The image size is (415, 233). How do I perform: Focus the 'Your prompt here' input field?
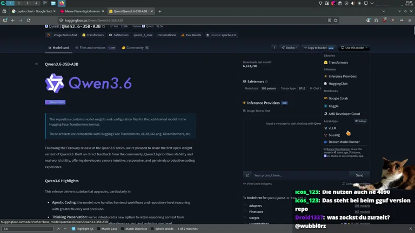click(x=300, y=175)
